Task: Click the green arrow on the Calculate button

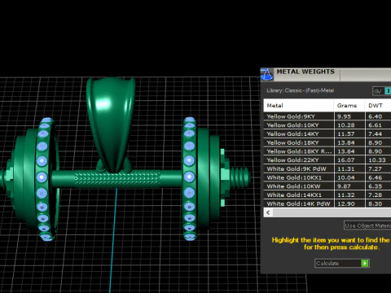Action: tap(365, 263)
